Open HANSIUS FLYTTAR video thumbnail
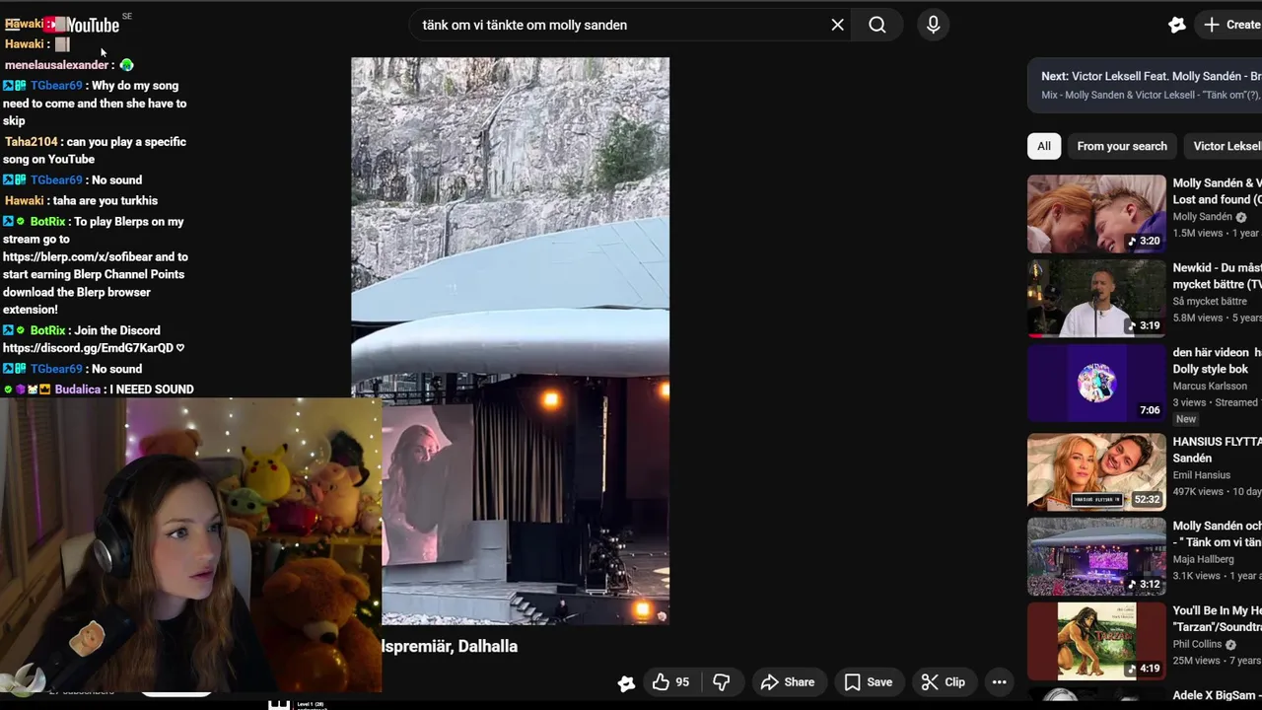Screen dimensions: 1262x710 [1096, 472]
